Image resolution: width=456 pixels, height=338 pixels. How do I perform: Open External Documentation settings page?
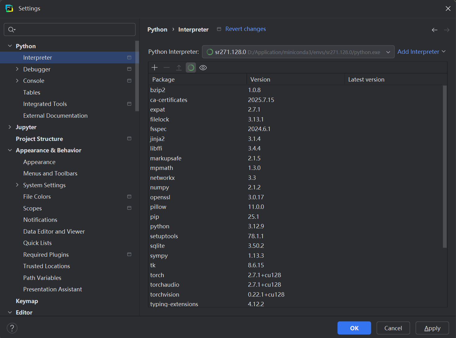point(55,116)
